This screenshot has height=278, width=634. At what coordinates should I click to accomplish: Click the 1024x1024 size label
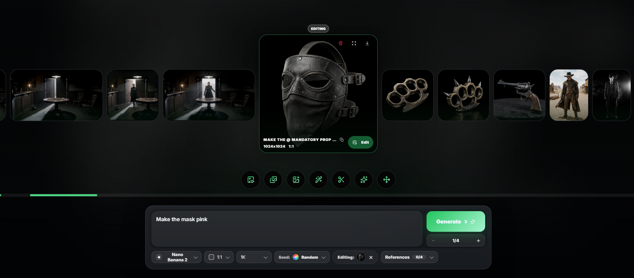[274, 146]
